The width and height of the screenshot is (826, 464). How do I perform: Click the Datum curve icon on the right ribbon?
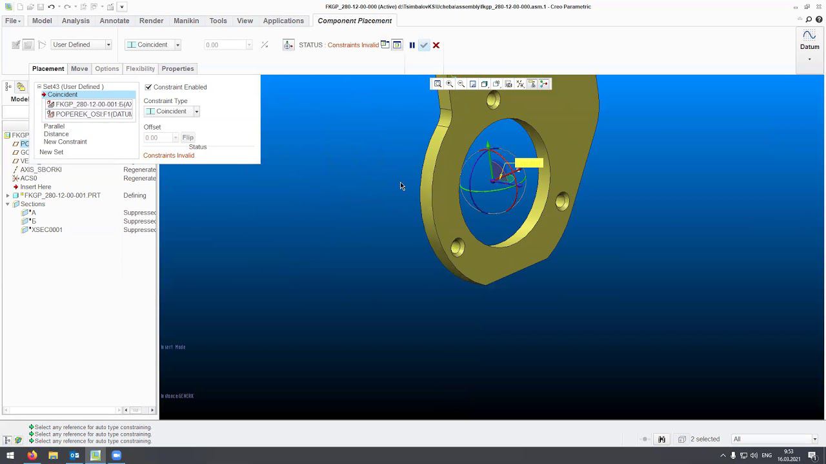tap(809, 36)
